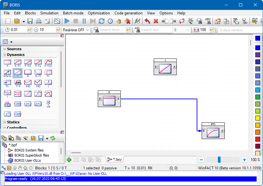Click the pause simulation button

tap(84, 21)
